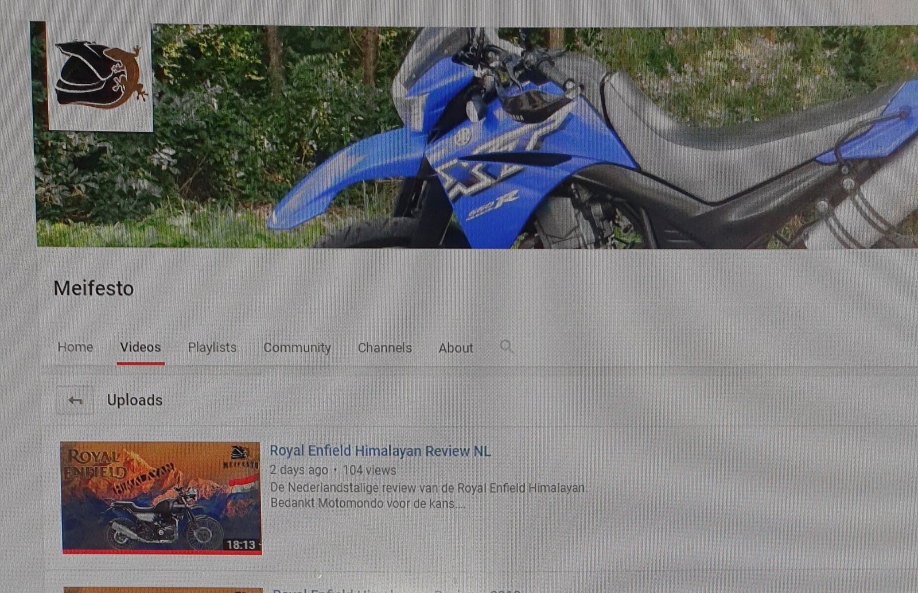Click the Meifesto helmet channel avatar
The width and height of the screenshot is (918, 593).
(100, 76)
